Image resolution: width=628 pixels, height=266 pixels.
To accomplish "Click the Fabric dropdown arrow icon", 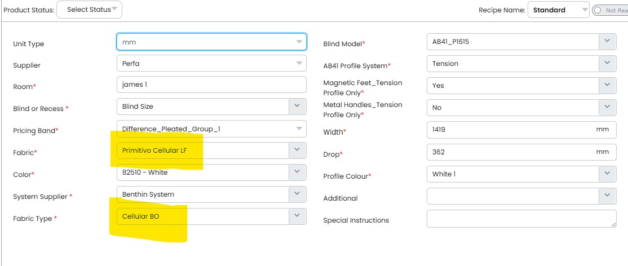I will click(x=297, y=150).
